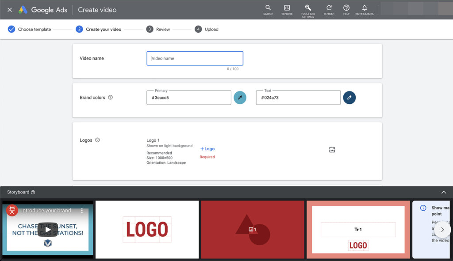View Notifications via the bell icon

pyautogui.click(x=364, y=8)
